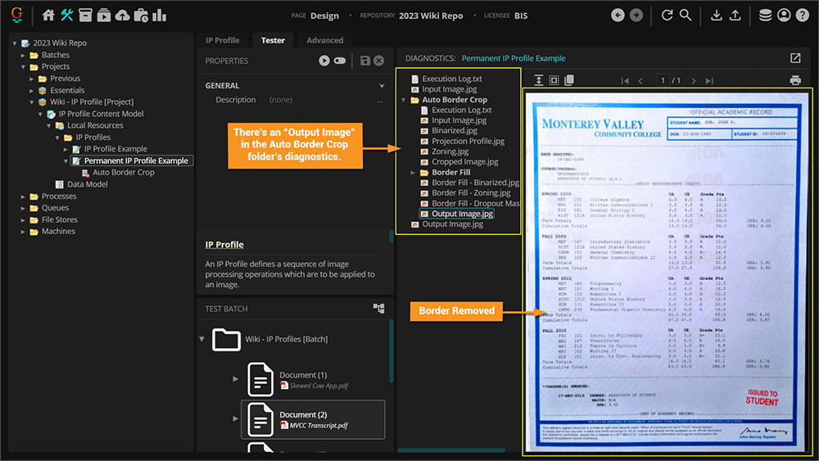The height and width of the screenshot is (461, 819).
Task: Select the Auto Border Crop command node
Action: click(124, 172)
